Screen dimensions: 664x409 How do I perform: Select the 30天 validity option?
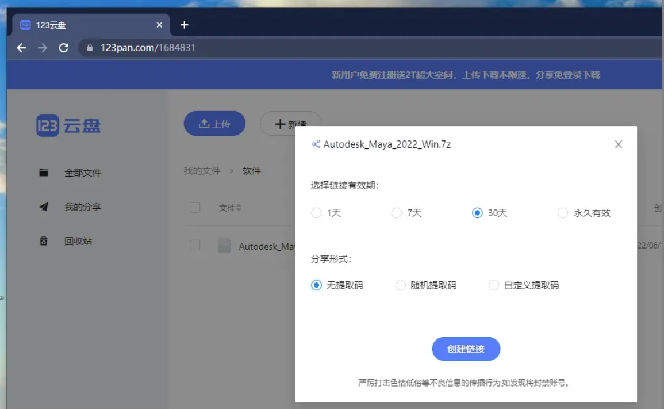(490, 213)
